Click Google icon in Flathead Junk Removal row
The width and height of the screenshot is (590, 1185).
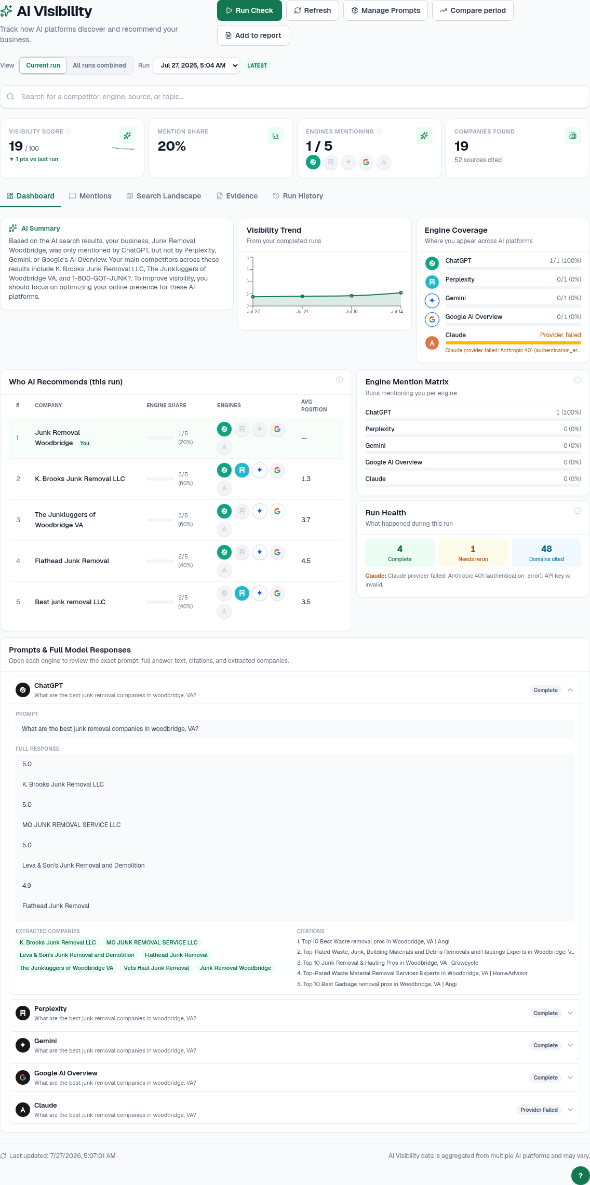point(277,552)
